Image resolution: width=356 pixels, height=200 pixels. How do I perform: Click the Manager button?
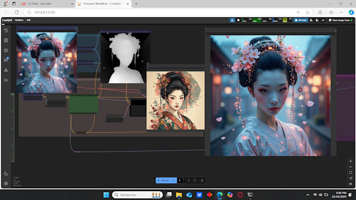[x=301, y=20]
